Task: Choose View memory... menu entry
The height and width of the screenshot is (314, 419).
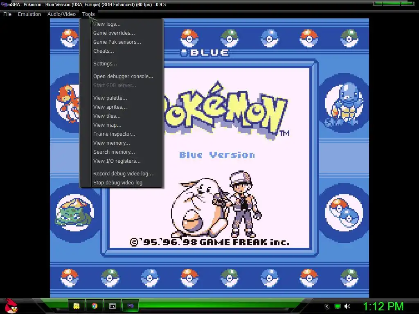Action: tap(122, 143)
